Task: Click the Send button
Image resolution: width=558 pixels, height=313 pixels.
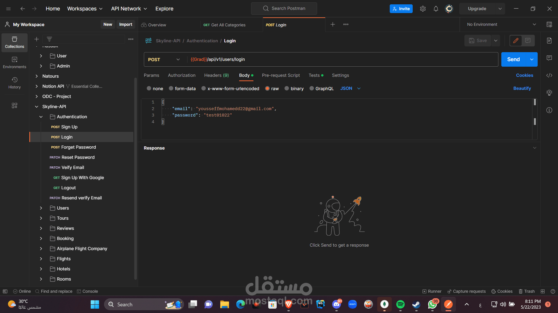Action: [514, 59]
